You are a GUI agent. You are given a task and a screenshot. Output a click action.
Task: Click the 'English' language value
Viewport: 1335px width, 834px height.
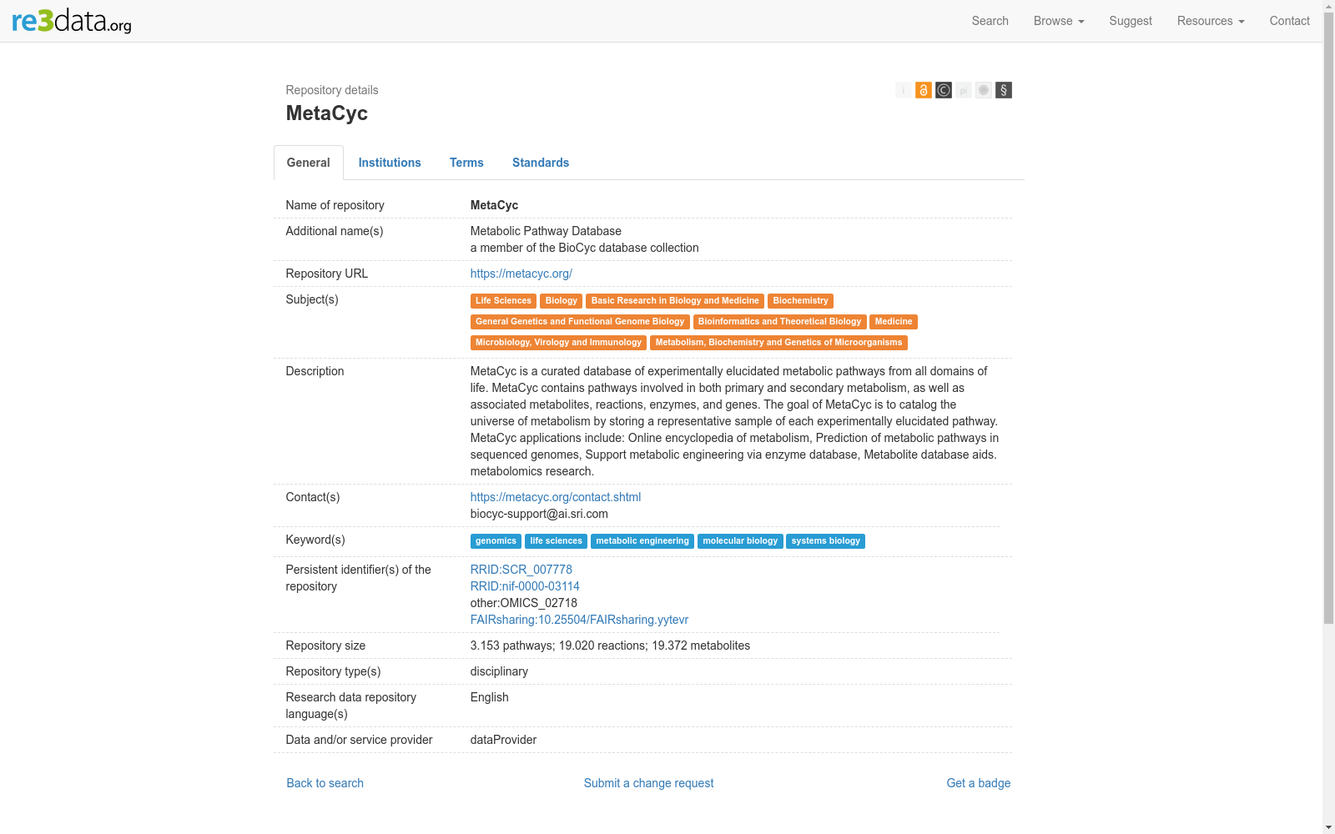pos(490,697)
